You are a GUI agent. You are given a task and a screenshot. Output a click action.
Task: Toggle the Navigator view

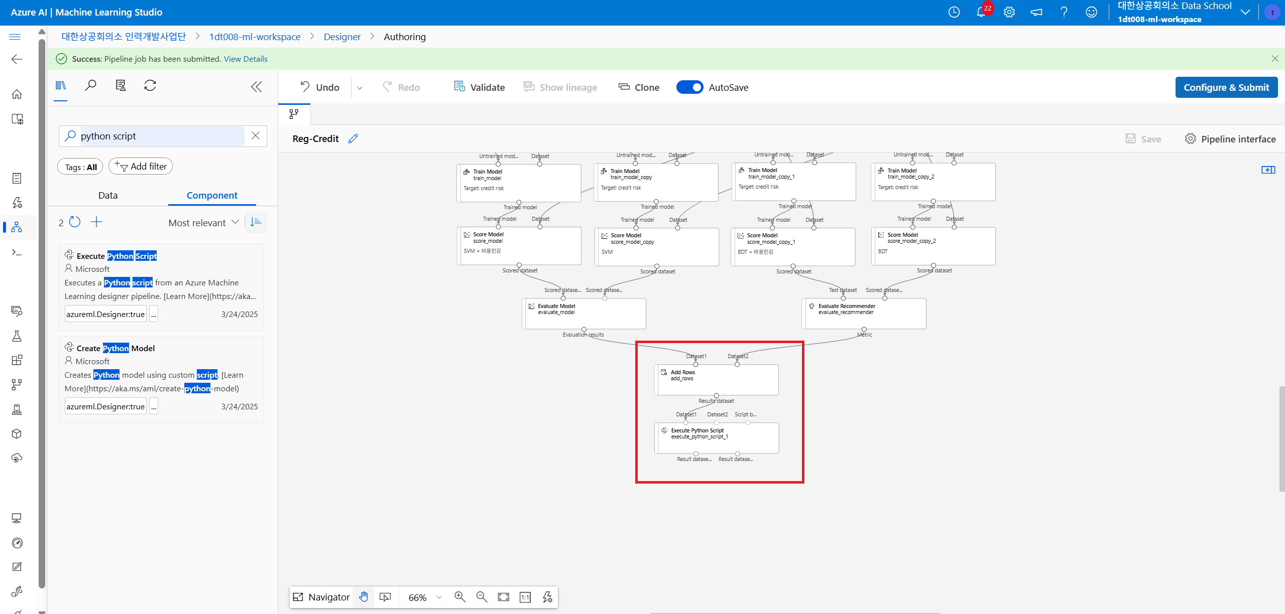[321, 597]
